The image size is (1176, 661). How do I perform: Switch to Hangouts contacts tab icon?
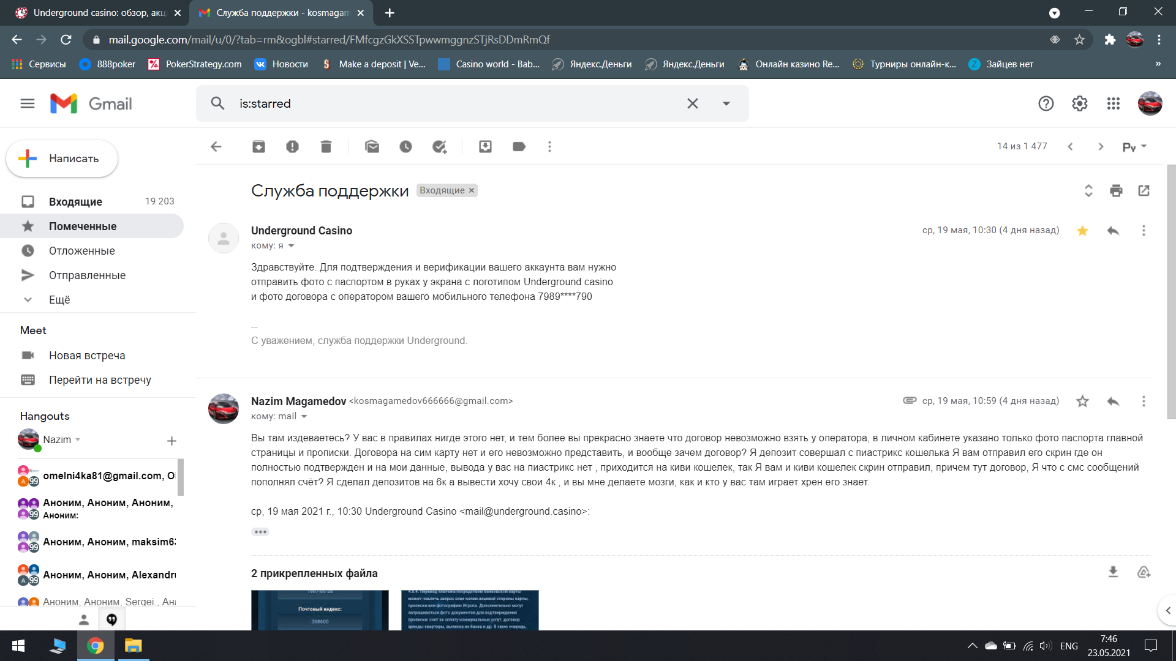(84, 619)
